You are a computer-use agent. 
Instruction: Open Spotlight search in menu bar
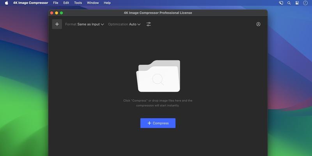(x=289, y=3)
